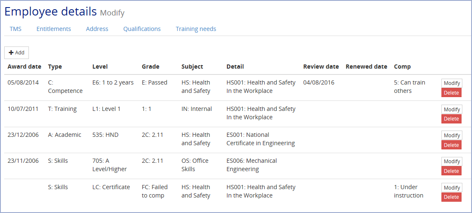The height and width of the screenshot is (213, 472).
Task: Delete the 23/12/2006 Academic HND record
Action: pyautogui.click(x=451, y=145)
